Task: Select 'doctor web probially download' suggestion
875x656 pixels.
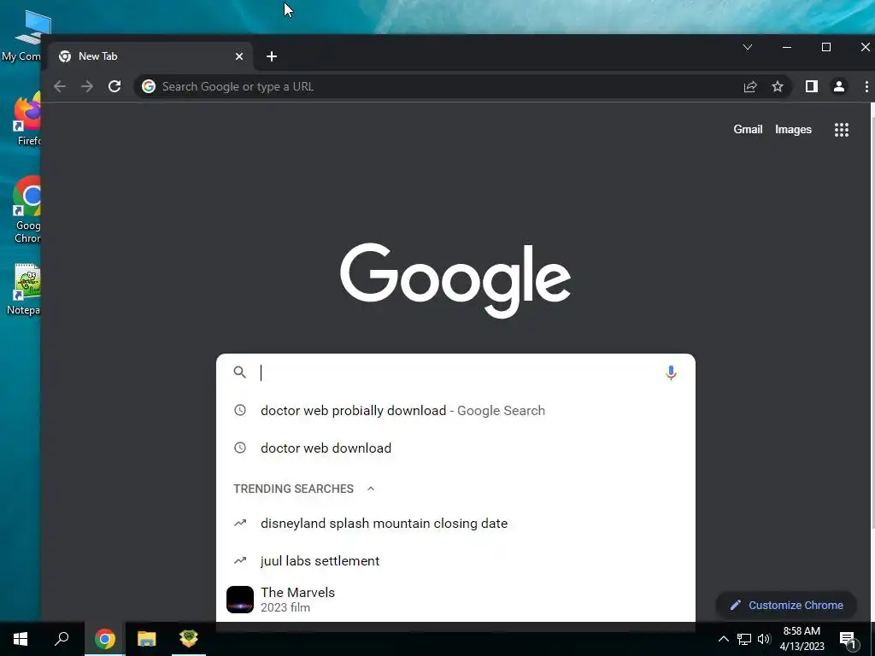Action: pos(455,411)
